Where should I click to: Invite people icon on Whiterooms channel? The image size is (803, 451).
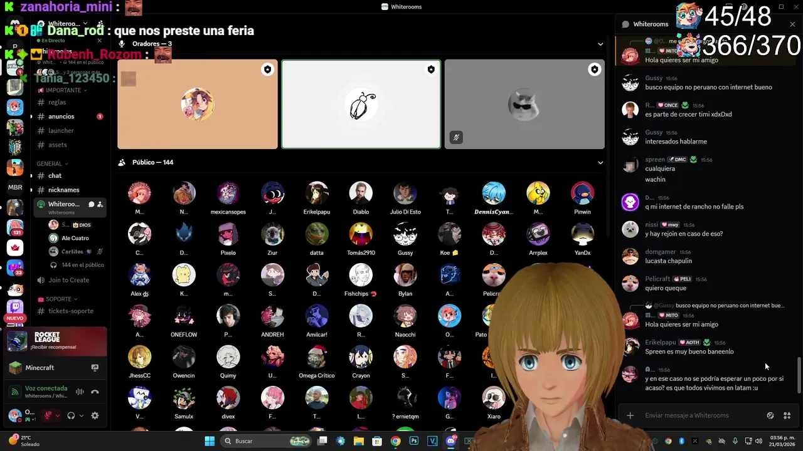100,204
